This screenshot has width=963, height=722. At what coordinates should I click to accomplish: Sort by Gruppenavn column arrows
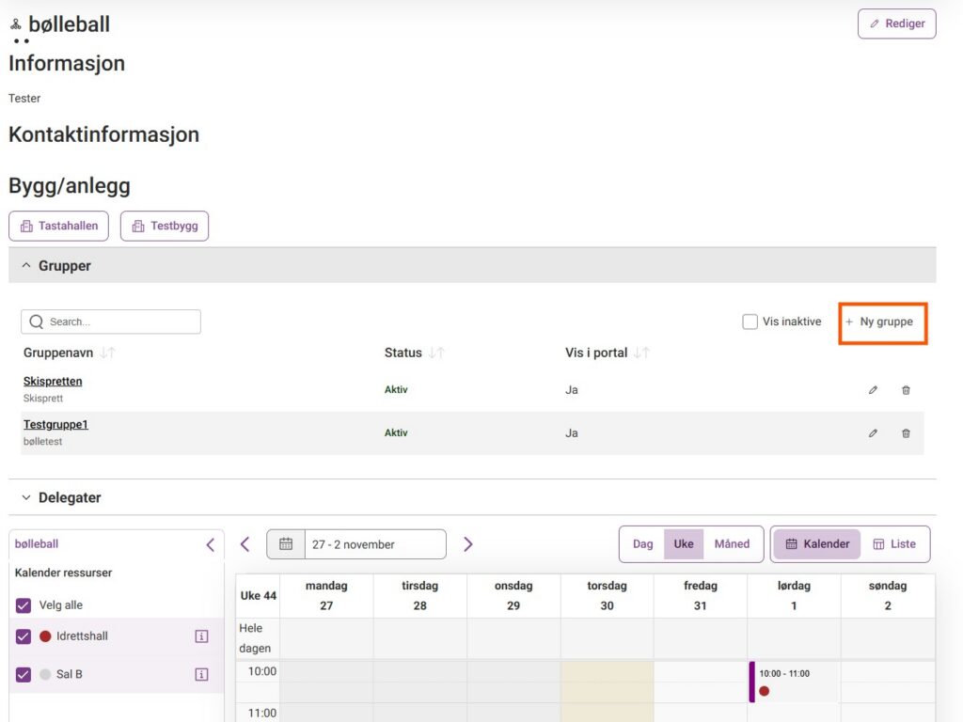tap(107, 353)
